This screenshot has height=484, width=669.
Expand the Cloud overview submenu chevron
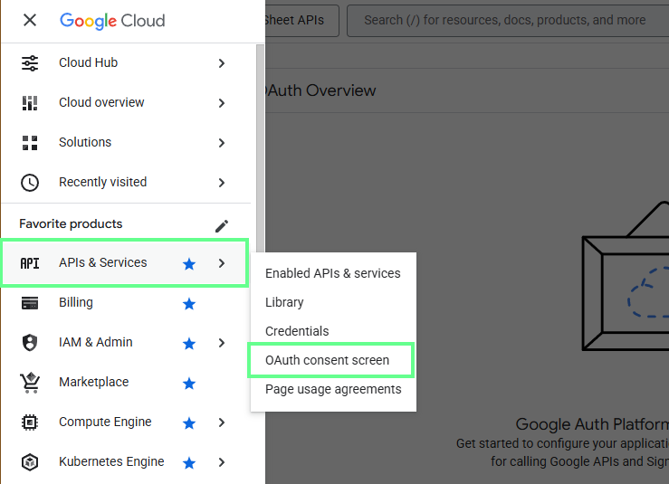[222, 103]
